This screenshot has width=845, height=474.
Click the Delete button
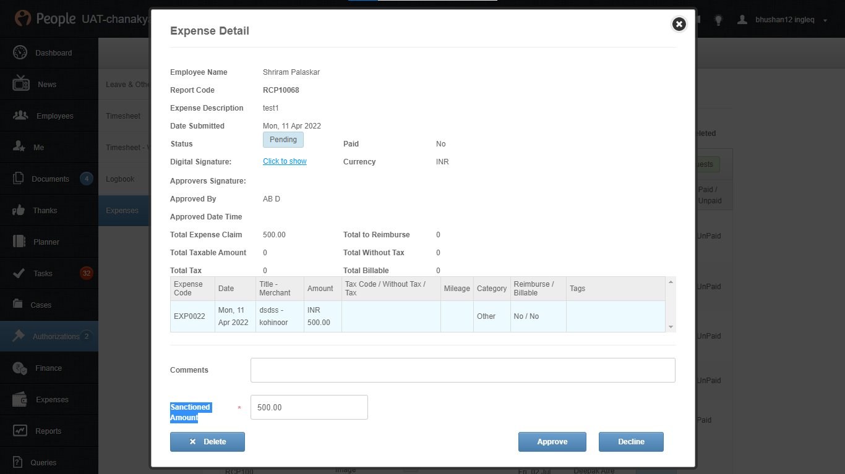(x=207, y=442)
